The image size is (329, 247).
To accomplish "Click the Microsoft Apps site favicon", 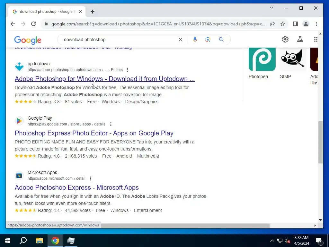I will 19,175.
